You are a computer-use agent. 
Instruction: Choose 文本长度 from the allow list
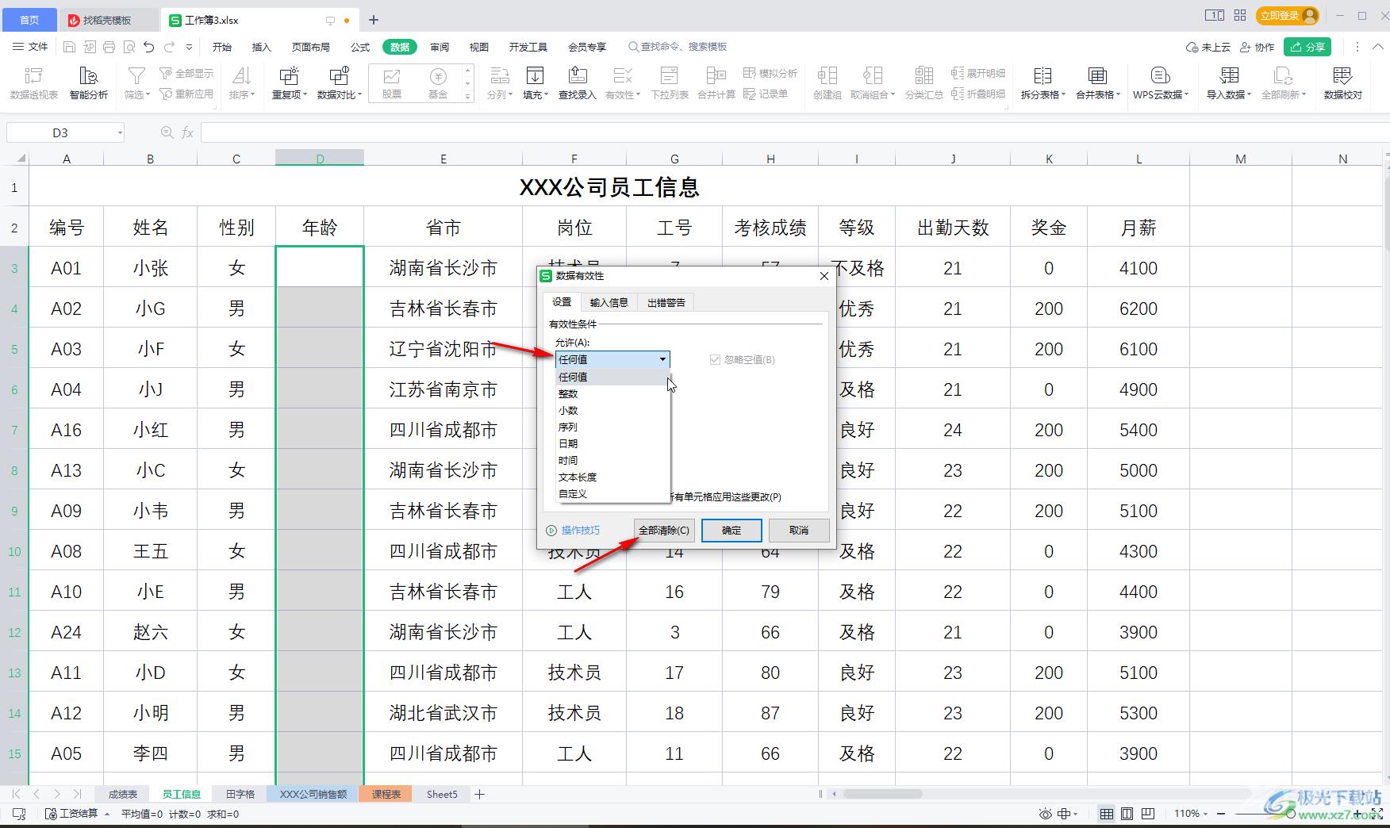point(612,477)
